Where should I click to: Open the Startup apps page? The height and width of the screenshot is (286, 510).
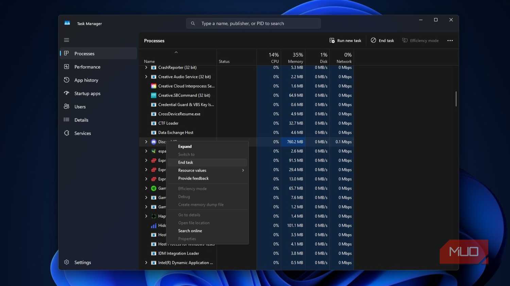point(99,93)
